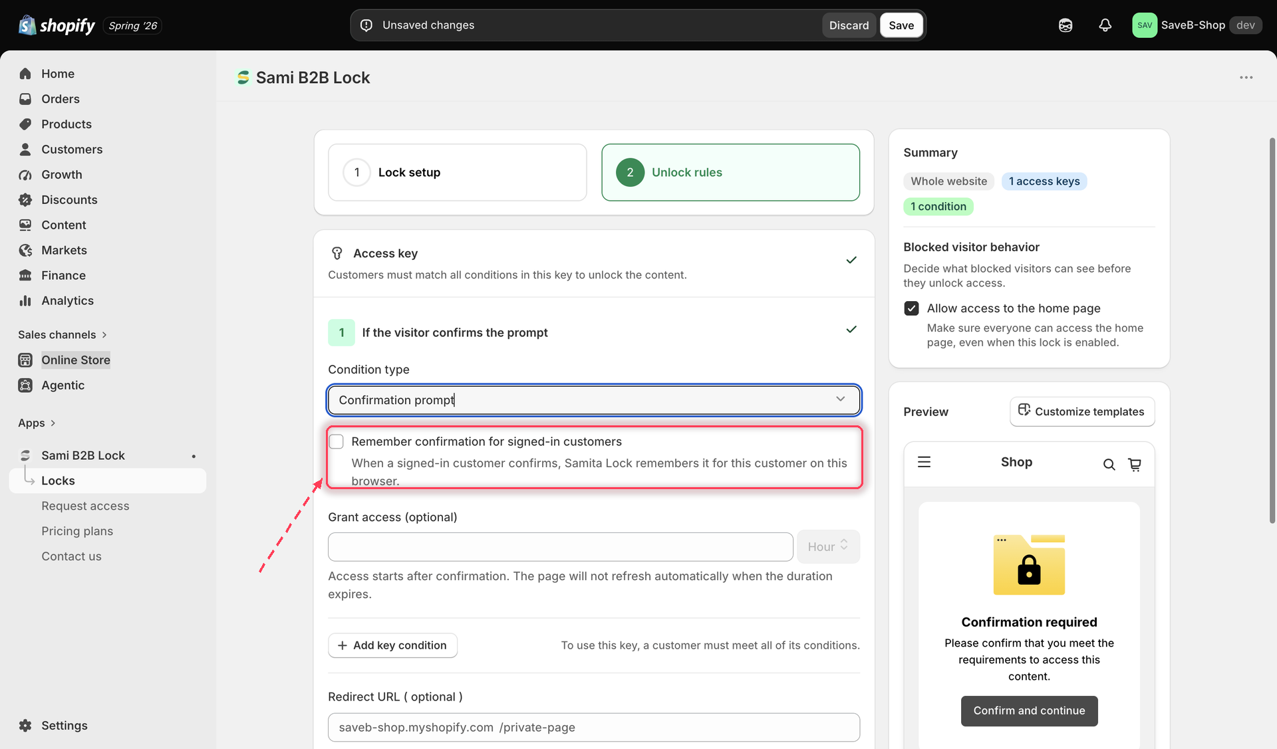Screen dimensions: 1277x749
Task: Click the Redirect URL input field
Action: tap(594, 728)
